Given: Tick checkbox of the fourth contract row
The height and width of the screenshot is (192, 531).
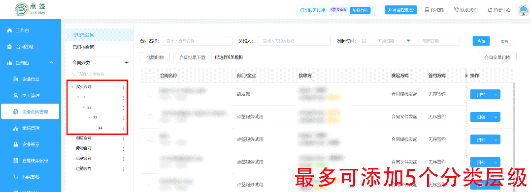Looking at the screenshot, I should (151, 162).
